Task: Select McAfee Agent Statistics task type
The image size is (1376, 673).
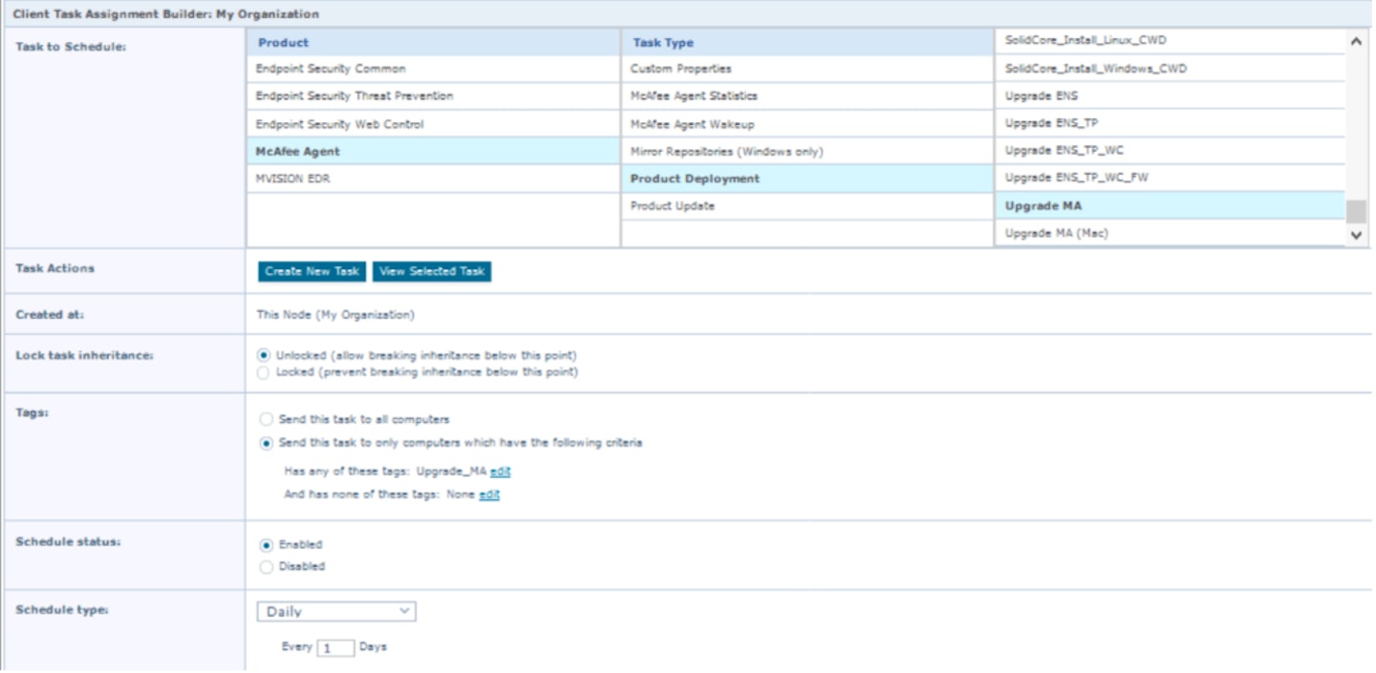Action: click(807, 96)
